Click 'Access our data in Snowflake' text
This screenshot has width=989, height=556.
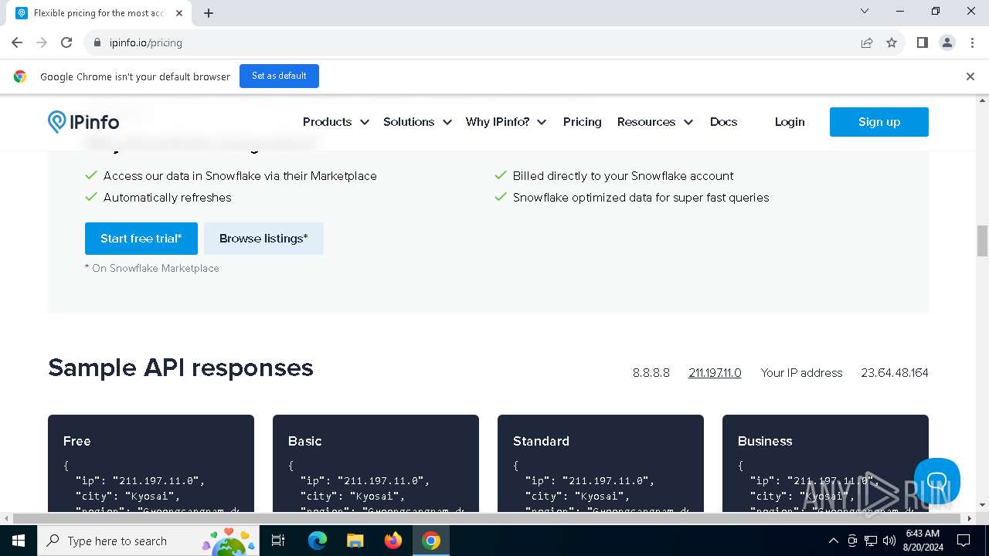point(240,176)
